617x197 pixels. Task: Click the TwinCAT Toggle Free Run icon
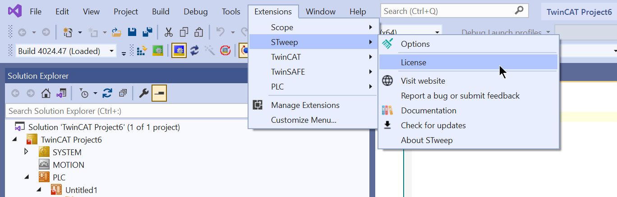click(x=225, y=51)
